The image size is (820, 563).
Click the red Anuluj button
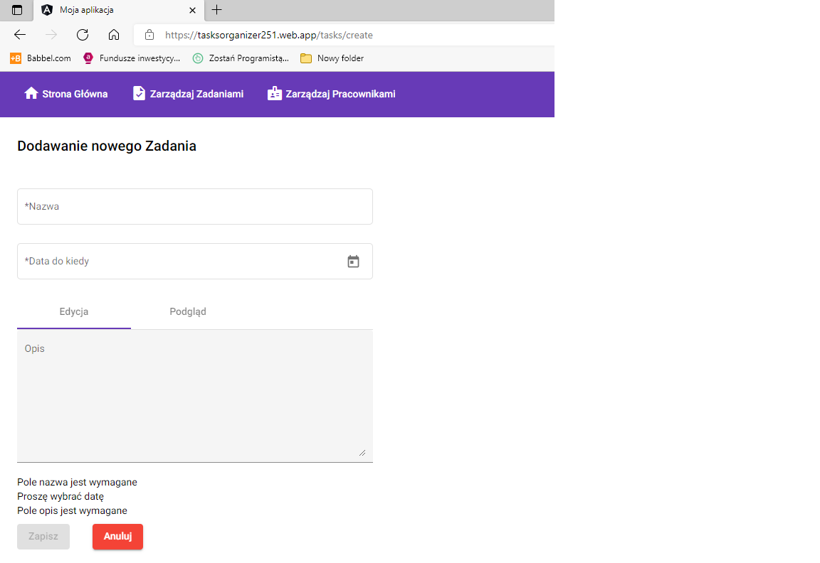tap(117, 537)
